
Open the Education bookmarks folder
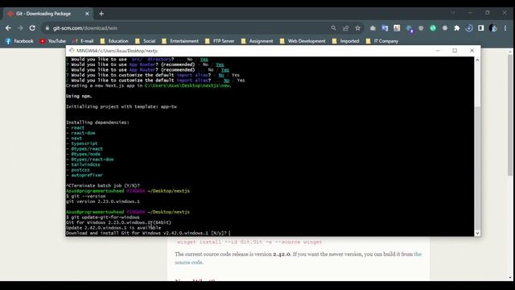114,41
